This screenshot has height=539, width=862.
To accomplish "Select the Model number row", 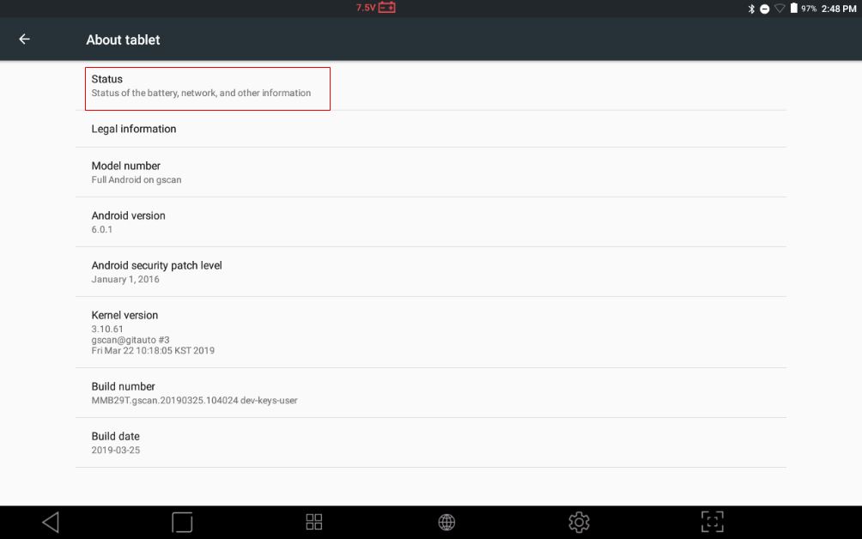I will click(431, 172).
